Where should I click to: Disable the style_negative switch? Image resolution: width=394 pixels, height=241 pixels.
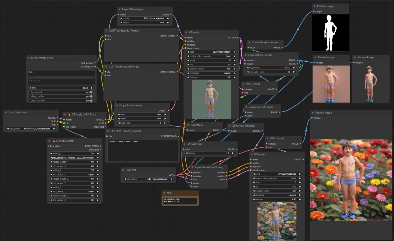click(91, 101)
